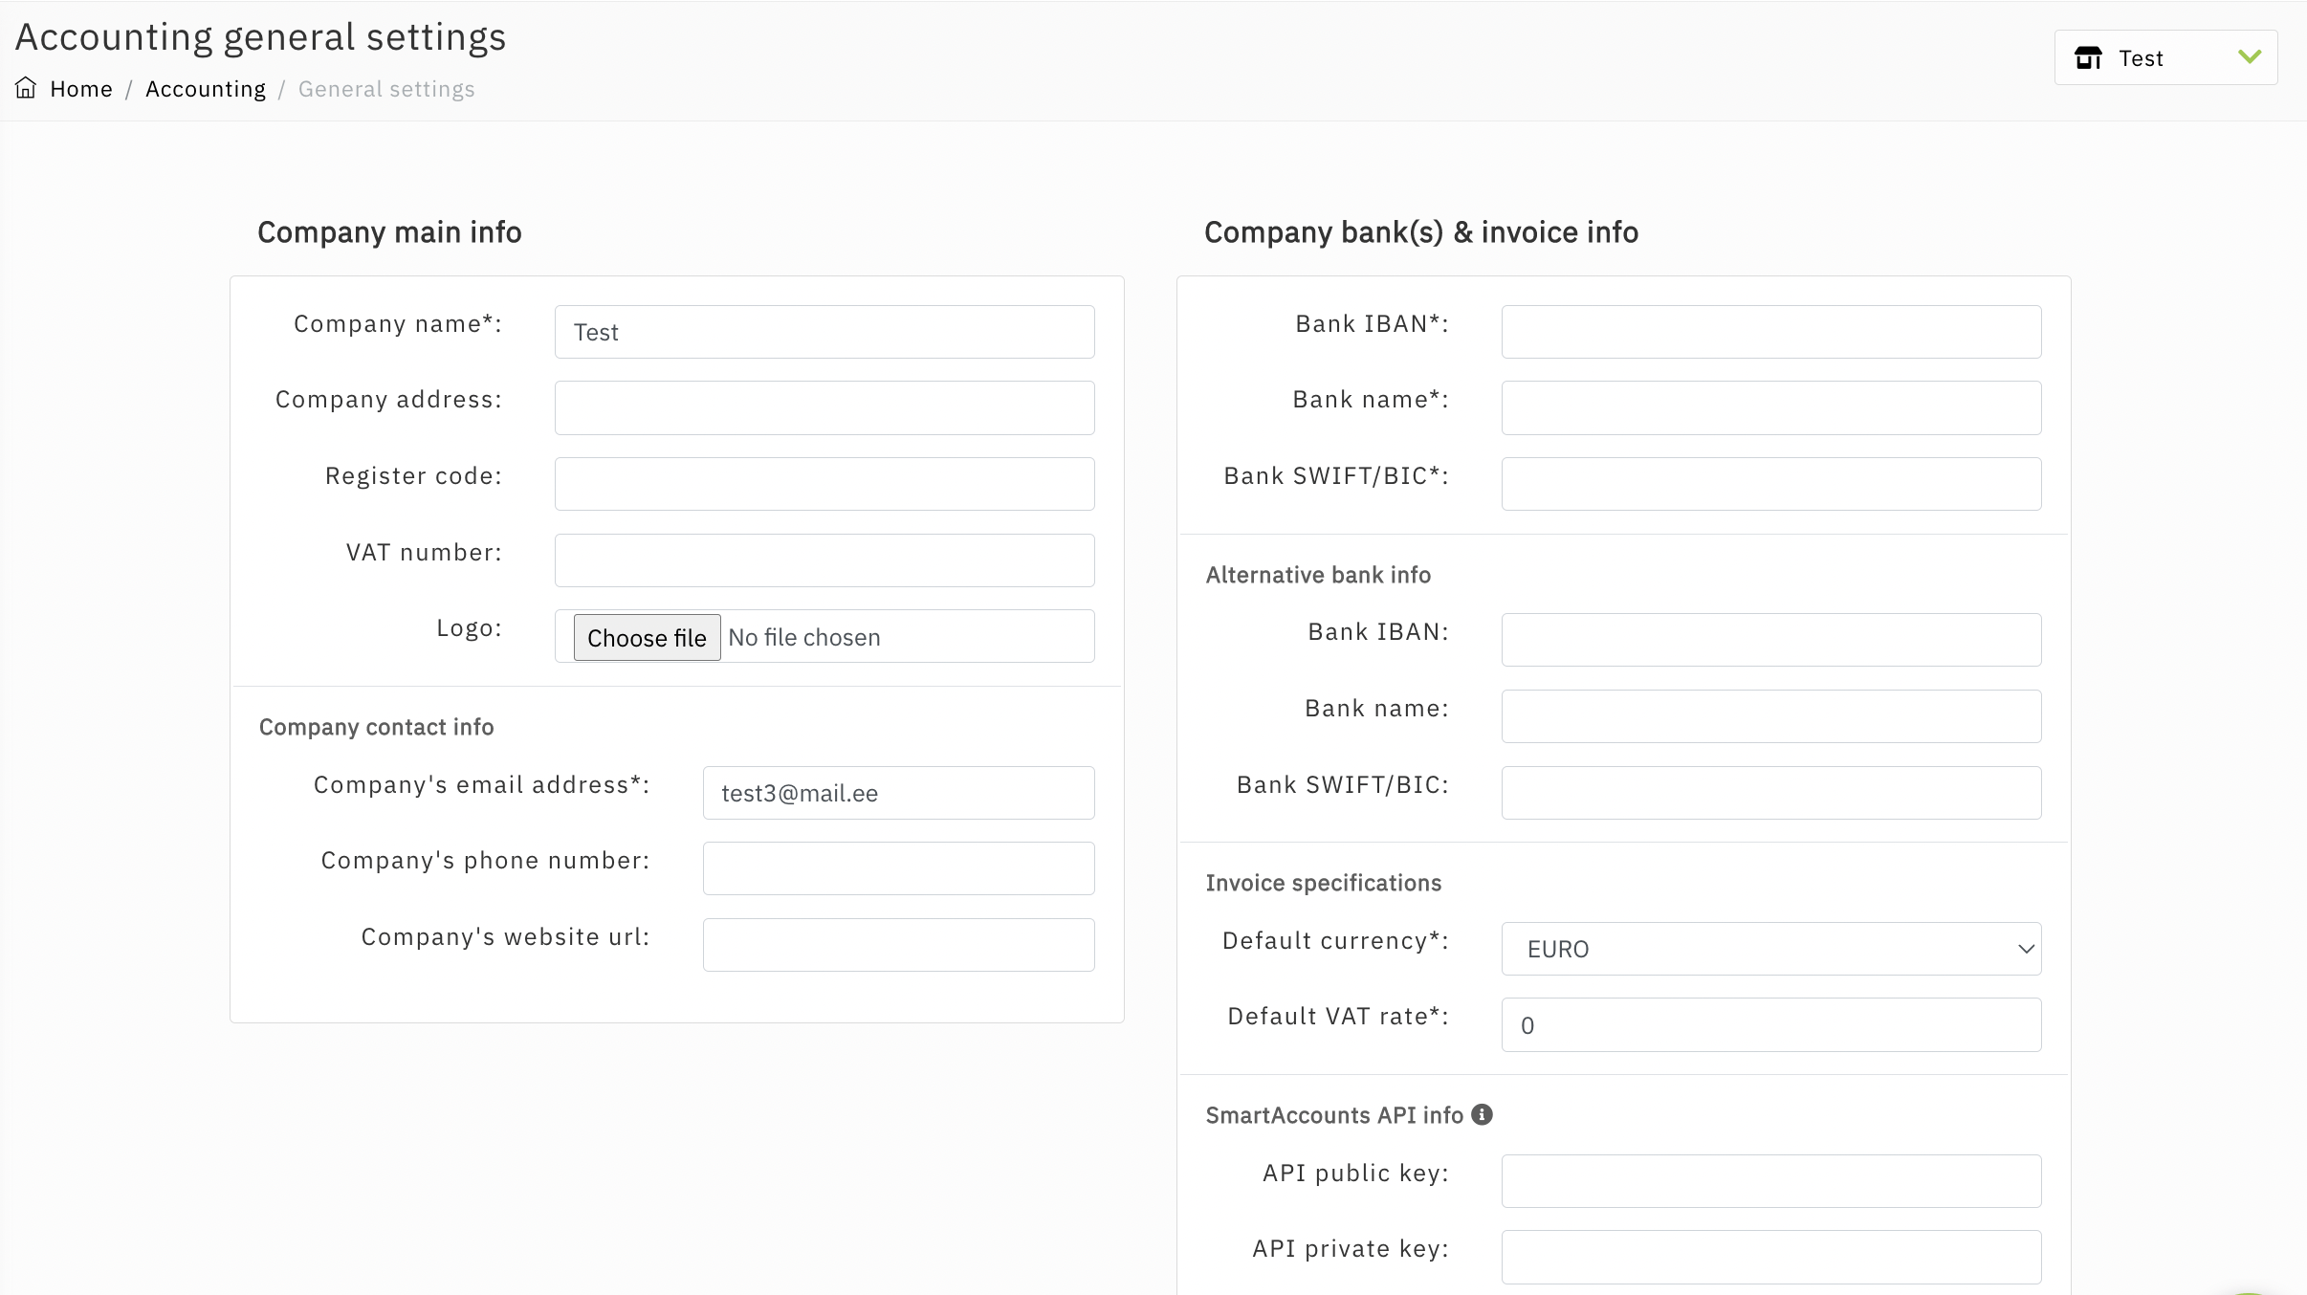The image size is (2307, 1295).
Task: Expand the Test store selector chevron
Action: [2250, 57]
